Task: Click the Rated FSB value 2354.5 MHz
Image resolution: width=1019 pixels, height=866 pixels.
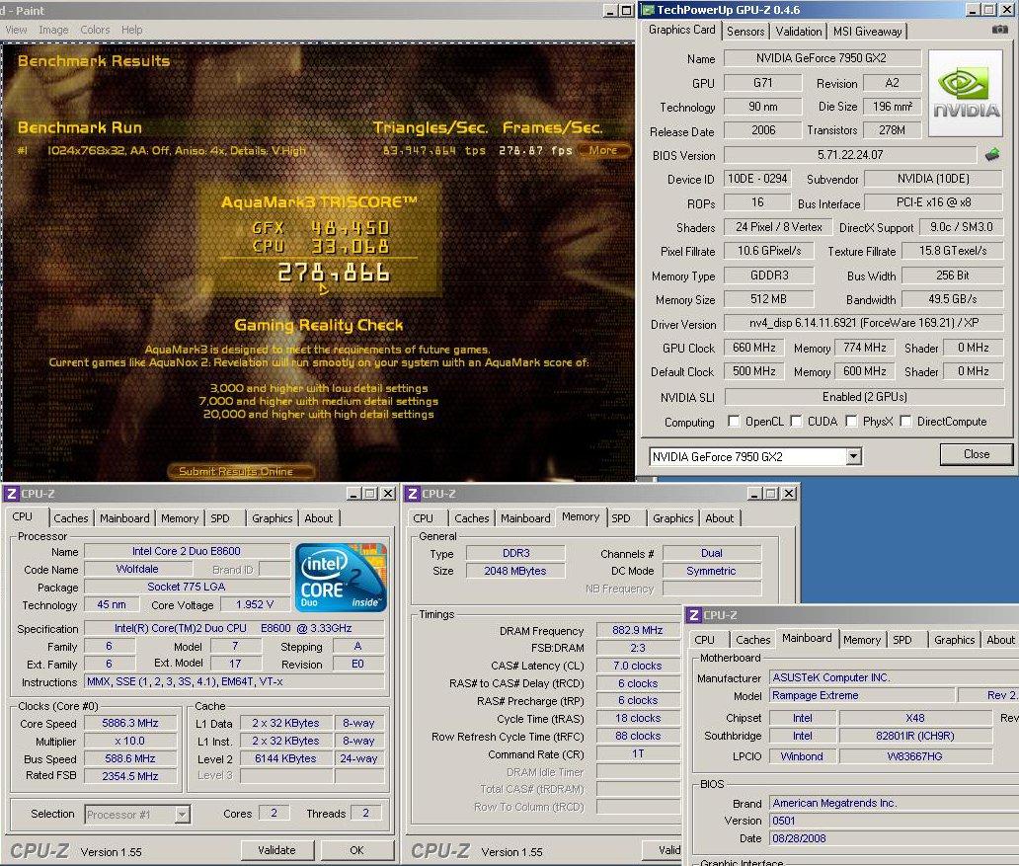Action: (130, 775)
